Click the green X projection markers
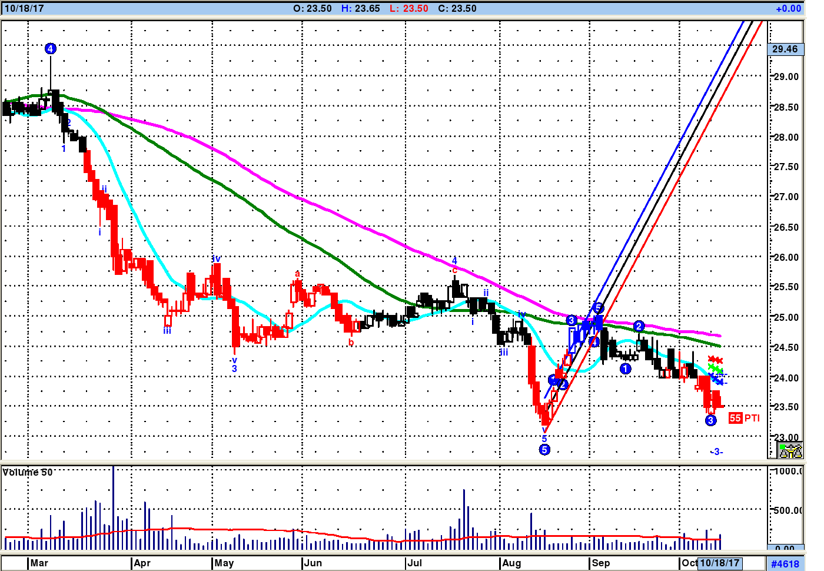 [x=715, y=369]
